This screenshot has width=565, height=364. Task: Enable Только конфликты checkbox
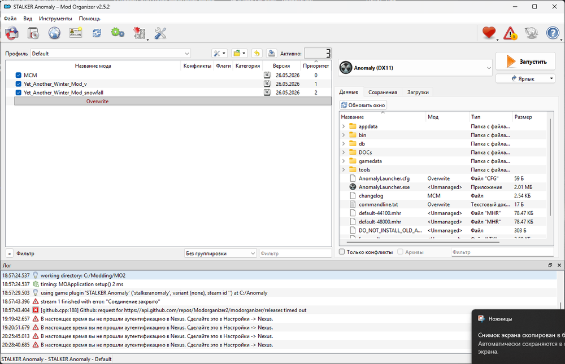click(342, 252)
